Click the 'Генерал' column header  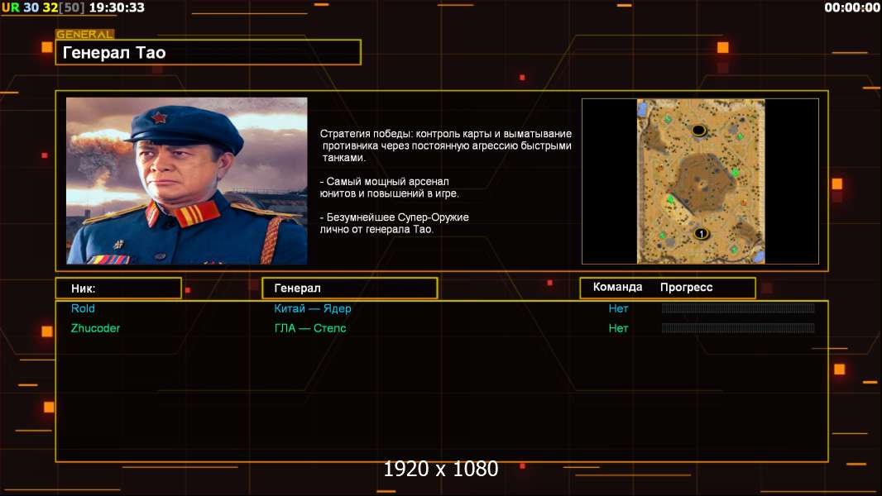click(x=350, y=289)
